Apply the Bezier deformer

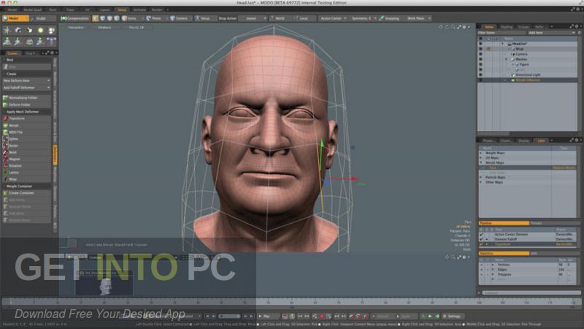point(27,145)
